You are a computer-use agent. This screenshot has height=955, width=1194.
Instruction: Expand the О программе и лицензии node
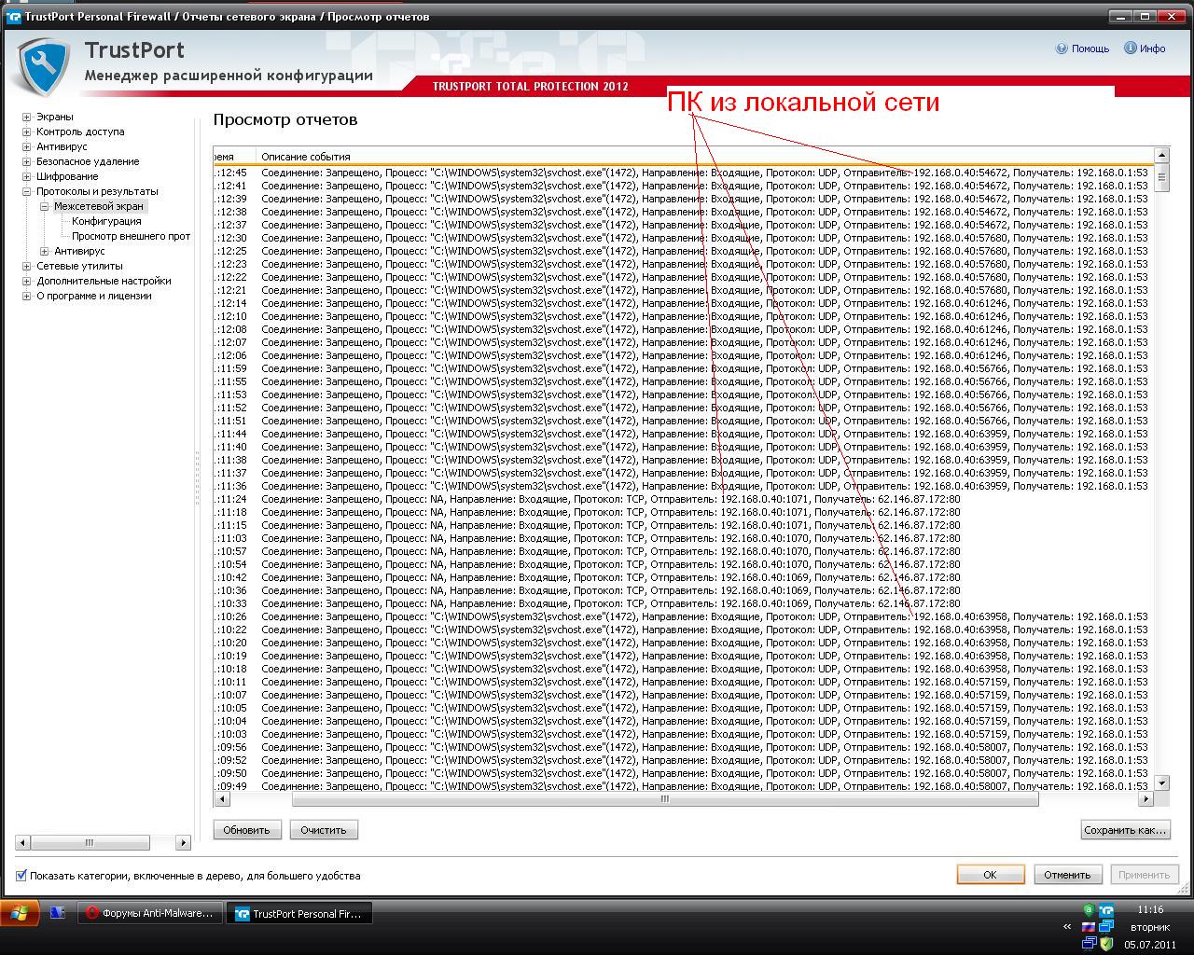[27, 297]
